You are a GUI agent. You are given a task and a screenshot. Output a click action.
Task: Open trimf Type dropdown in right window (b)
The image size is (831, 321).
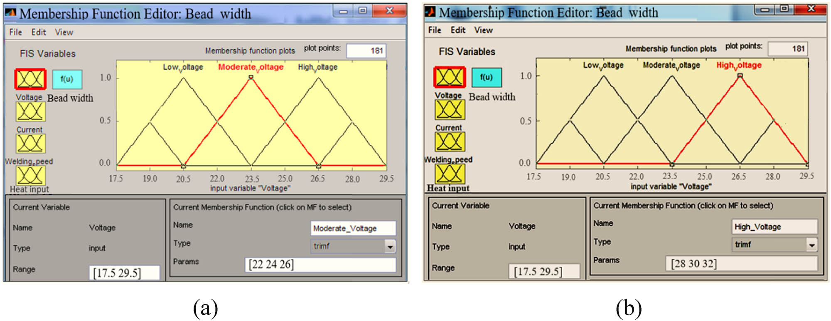click(775, 245)
